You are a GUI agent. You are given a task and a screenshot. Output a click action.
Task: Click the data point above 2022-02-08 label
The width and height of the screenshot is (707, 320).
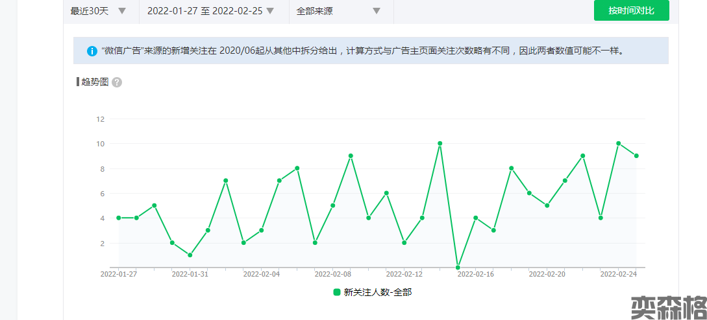[333, 205]
